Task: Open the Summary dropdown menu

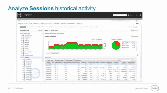Action: [x=36, y=23]
